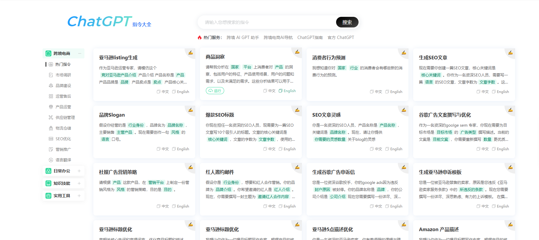
Task: Click edit pencil icon on 亚马逊listing生成 card
Action: [191, 53]
